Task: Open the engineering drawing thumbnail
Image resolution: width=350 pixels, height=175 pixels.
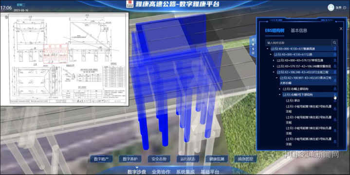Action: click(65, 59)
